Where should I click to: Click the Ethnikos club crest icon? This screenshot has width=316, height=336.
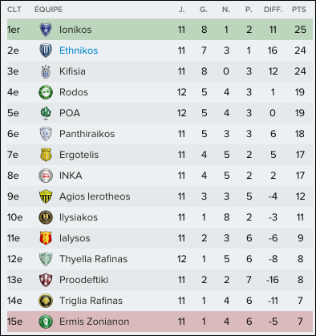(46, 51)
